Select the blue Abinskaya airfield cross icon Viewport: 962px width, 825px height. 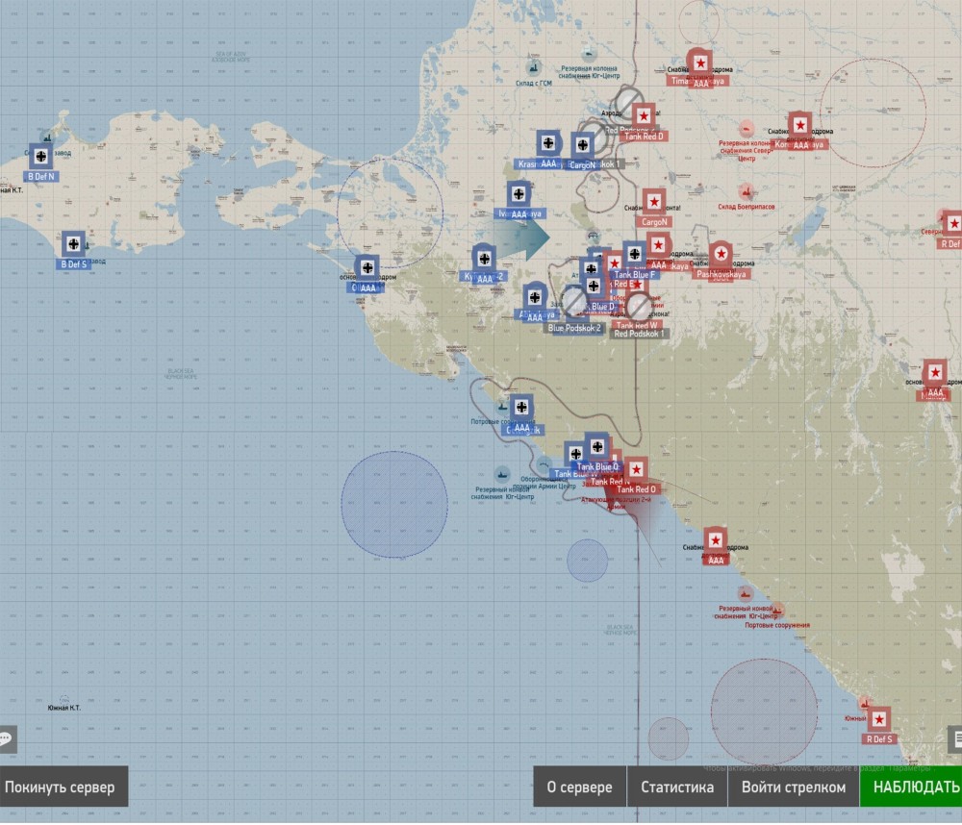[535, 297]
